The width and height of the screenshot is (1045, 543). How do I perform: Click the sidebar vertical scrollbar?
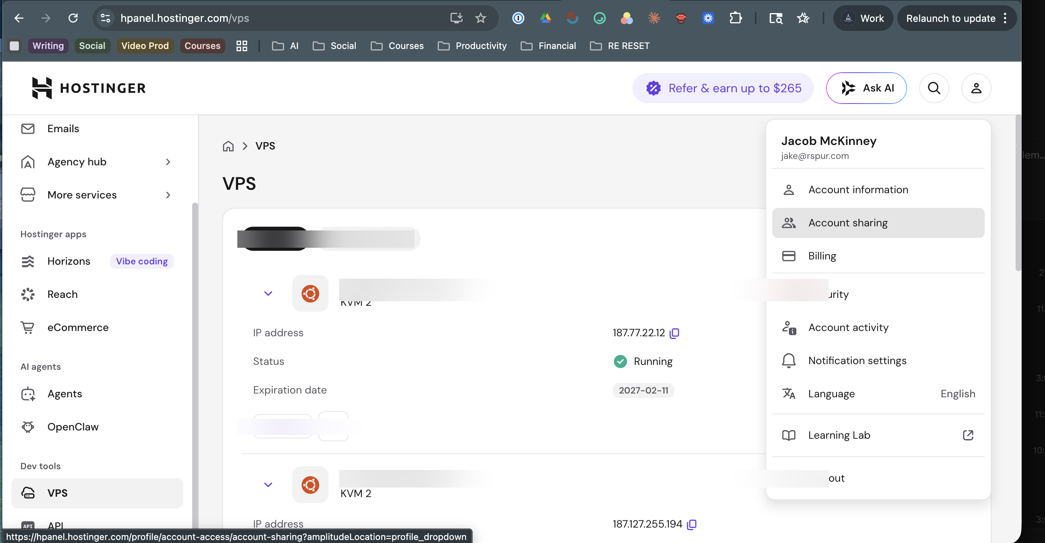tap(195, 365)
